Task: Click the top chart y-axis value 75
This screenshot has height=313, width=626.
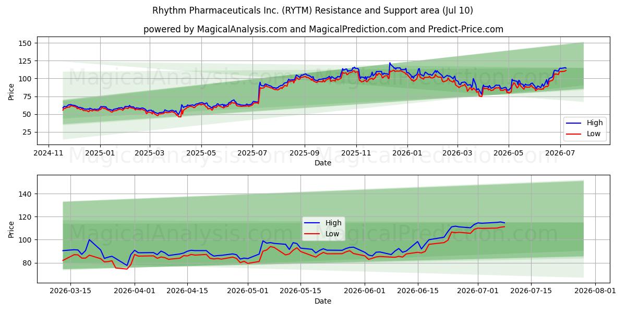Action: click(x=28, y=97)
